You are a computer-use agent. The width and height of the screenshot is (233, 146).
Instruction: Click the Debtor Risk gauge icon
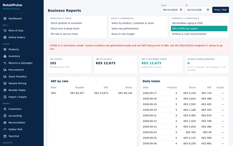[x=5, y=129]
